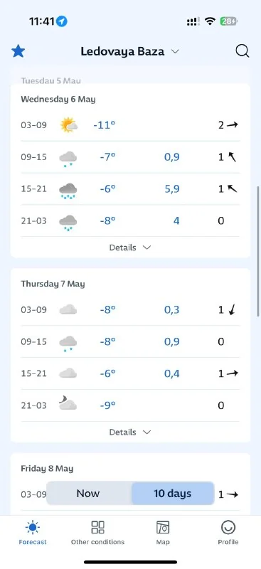
Task: Tap the moon cloud icon for Thursday 21-03
Action: pyautogui.click(x=68, y=403)
